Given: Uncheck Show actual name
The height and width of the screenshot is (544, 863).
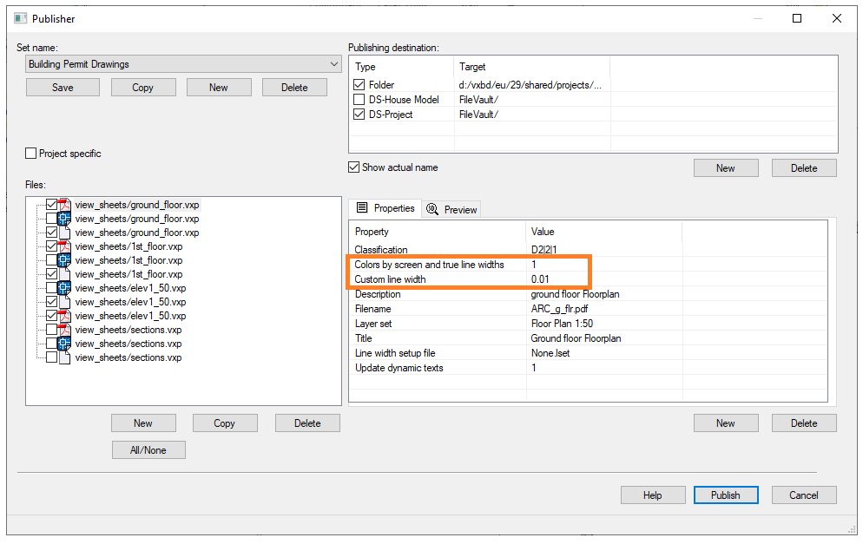Looking at the screenshot, I should tap(353, 167).
